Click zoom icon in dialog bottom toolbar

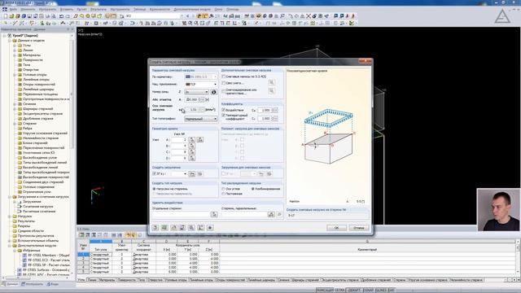point(191,228)
